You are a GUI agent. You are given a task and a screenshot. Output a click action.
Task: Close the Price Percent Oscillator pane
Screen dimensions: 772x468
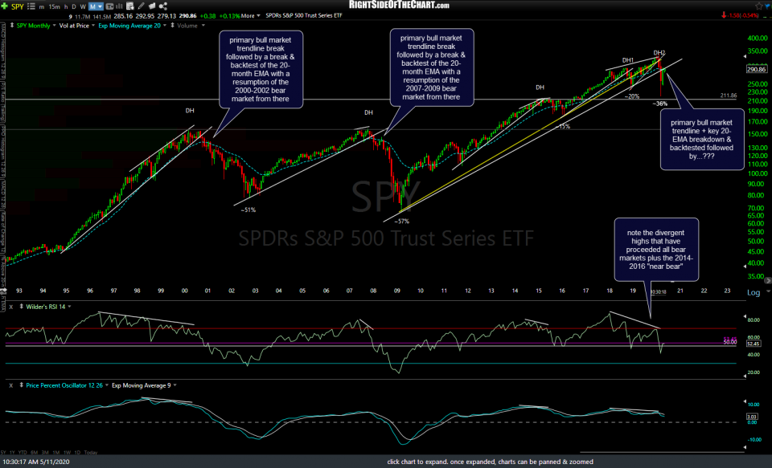point(10,385)
